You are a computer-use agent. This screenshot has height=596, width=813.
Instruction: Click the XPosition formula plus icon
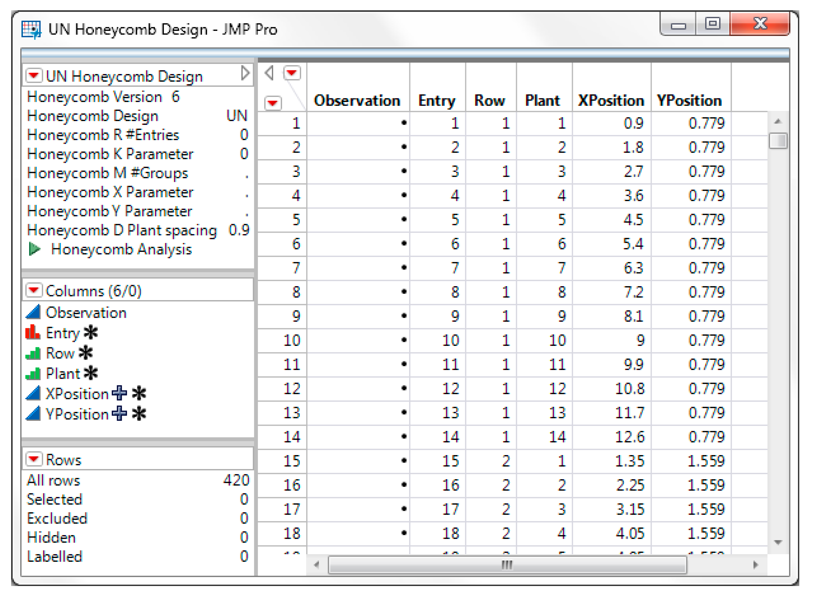coord(119,393)
